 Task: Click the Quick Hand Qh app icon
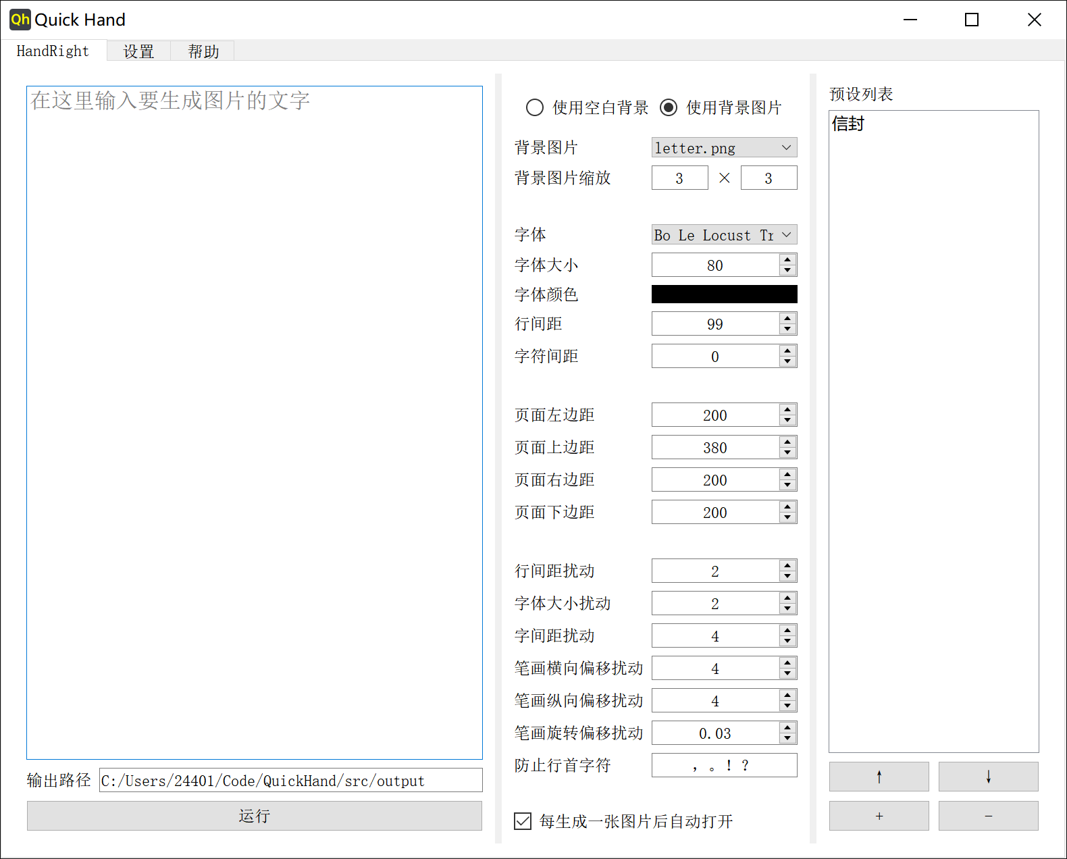20,20
